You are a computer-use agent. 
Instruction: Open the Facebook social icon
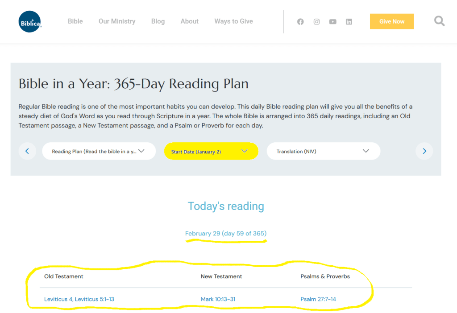[300, 21]
